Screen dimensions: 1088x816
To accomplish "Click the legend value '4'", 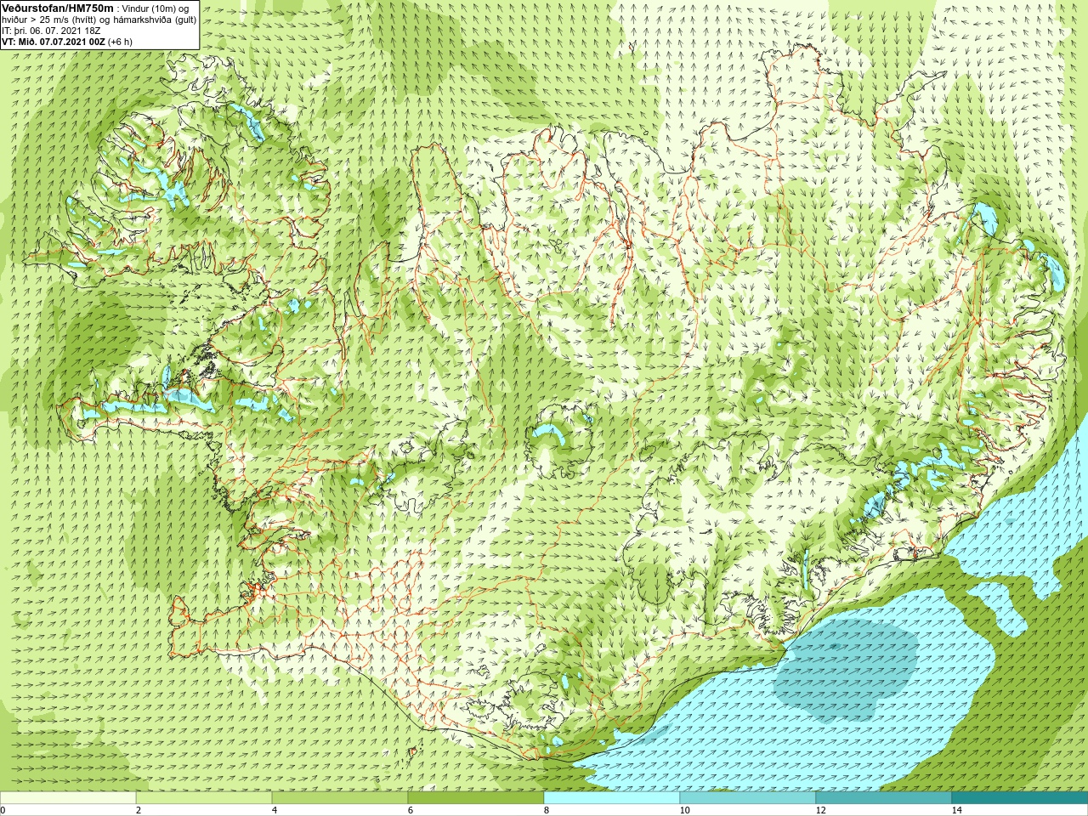I will coord(275,810).
